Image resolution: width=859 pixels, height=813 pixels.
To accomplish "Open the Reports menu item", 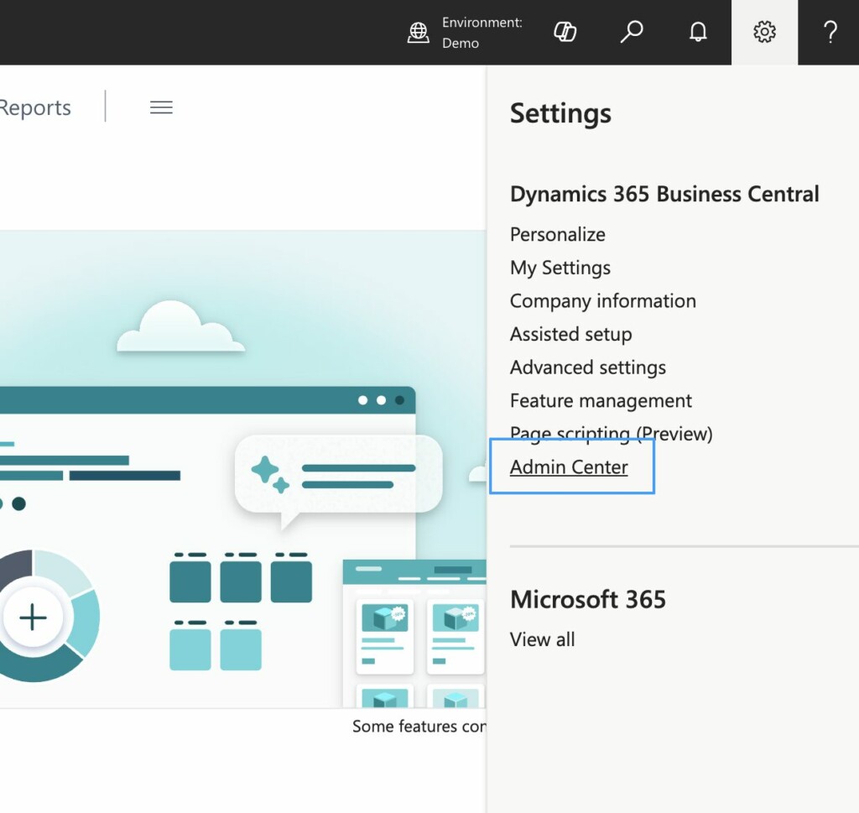I will pyautogui.click(x=35, y=107).
